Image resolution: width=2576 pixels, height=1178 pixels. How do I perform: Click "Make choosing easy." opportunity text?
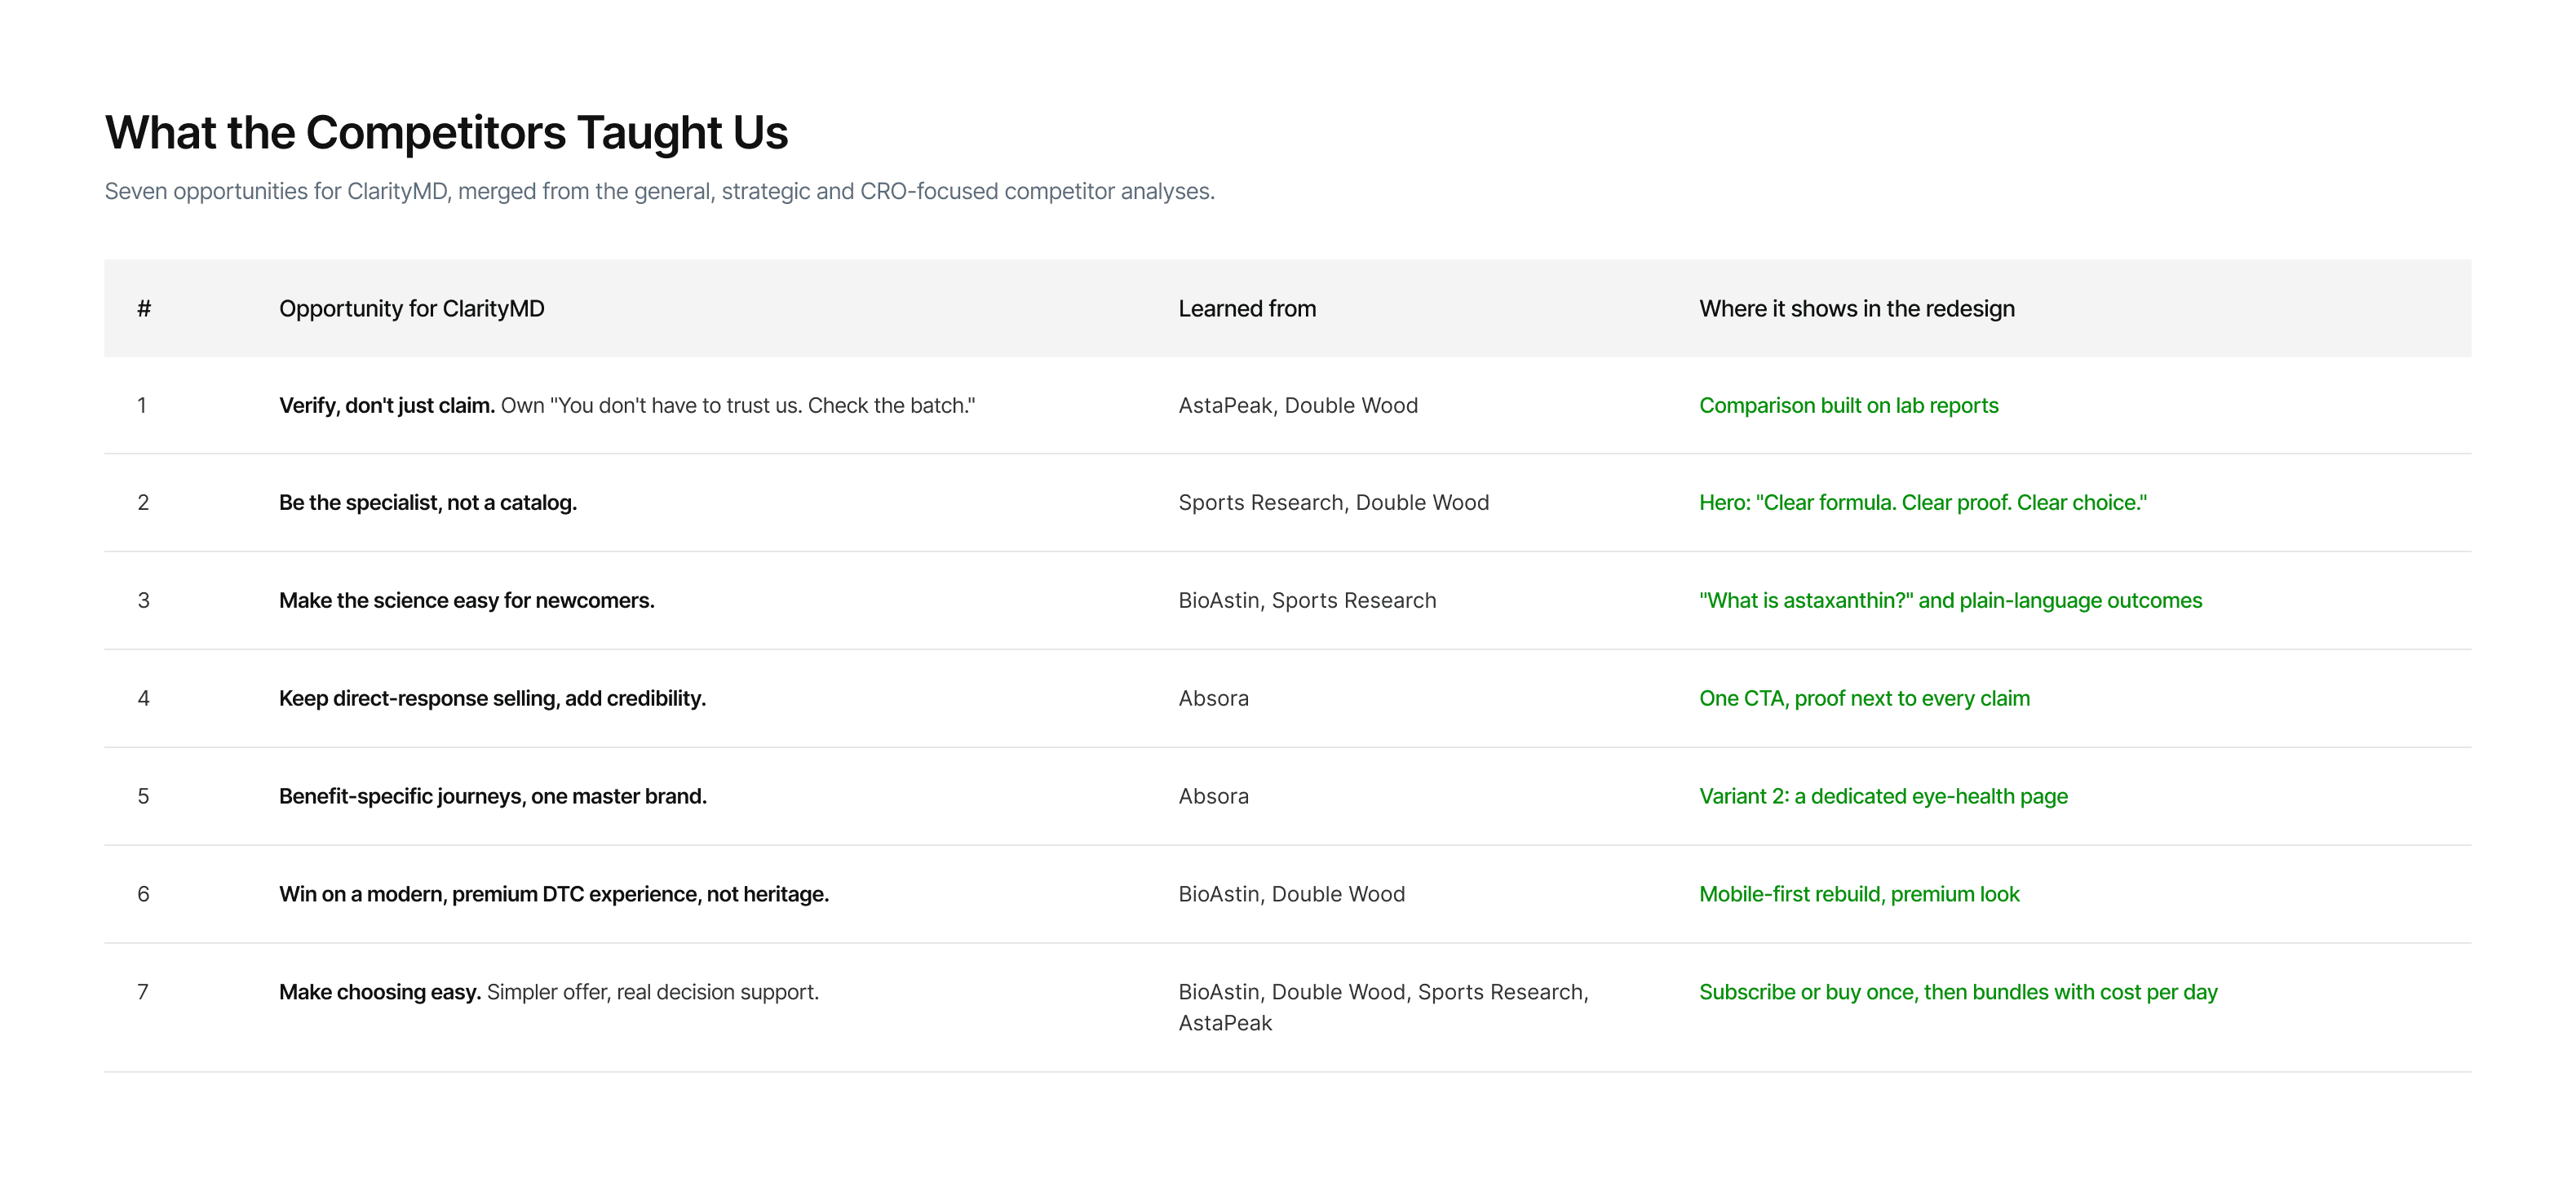click(x=380, y=993)
